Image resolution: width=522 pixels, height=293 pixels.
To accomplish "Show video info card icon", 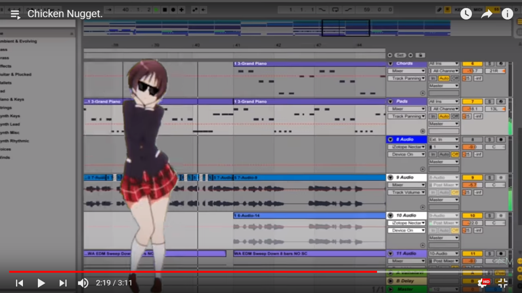I will [507, 14].
